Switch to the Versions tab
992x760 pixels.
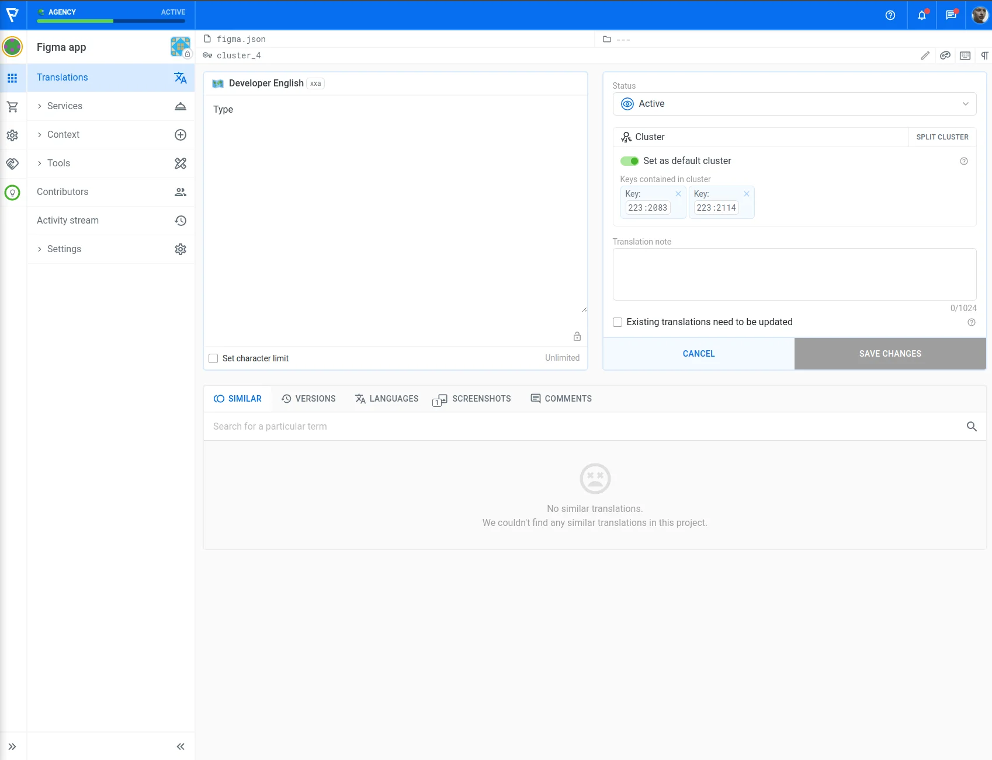click(308, 399)
